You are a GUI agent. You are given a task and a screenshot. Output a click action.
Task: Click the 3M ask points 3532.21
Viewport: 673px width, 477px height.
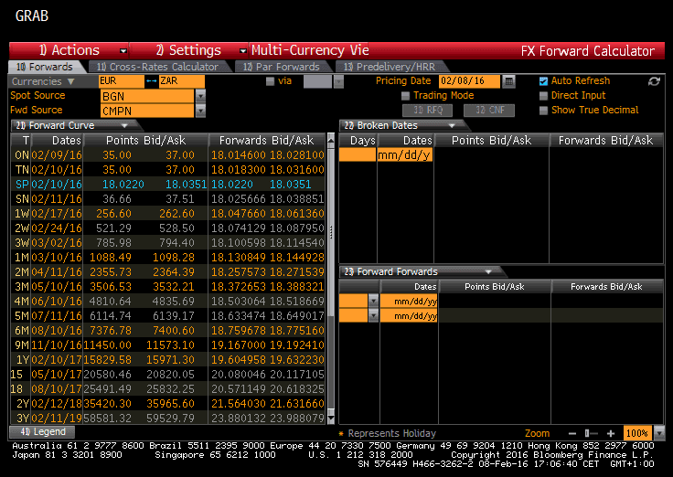pyautogui.click(x=174, y=287)
